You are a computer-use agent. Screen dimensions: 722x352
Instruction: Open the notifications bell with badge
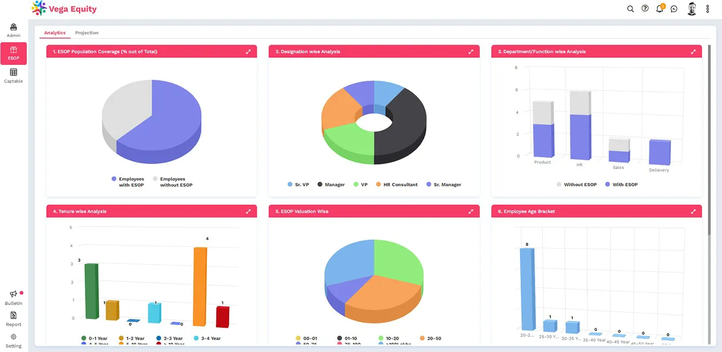[659, 9]
